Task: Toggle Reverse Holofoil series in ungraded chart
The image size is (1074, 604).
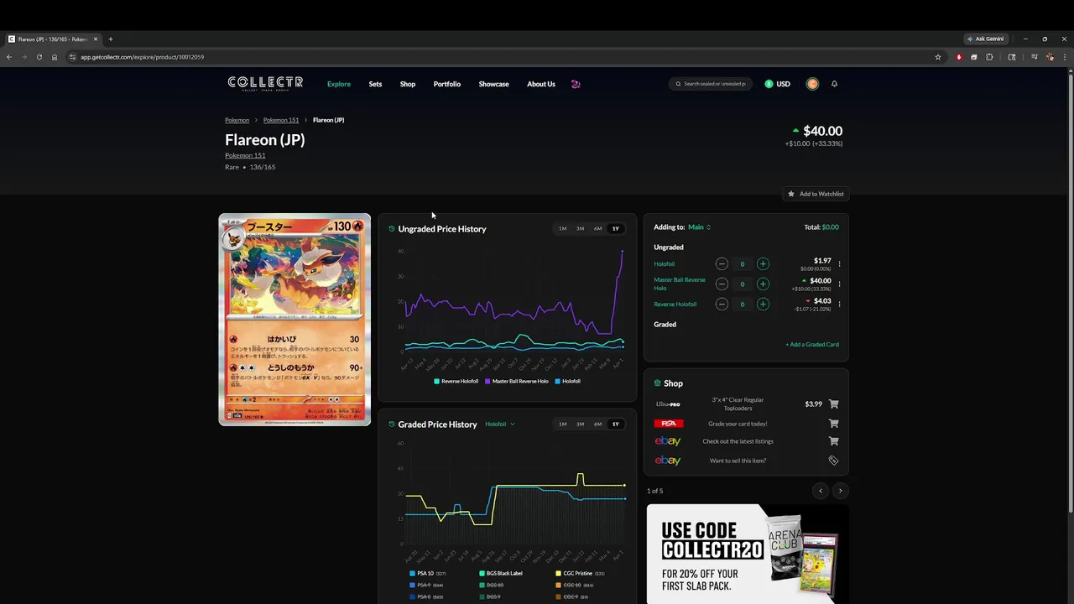Action: pos(456,381)
